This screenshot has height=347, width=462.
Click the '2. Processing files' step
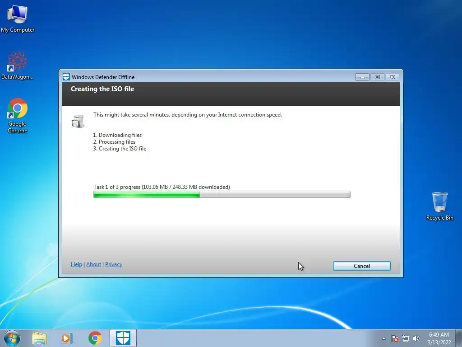coord(114,141)
